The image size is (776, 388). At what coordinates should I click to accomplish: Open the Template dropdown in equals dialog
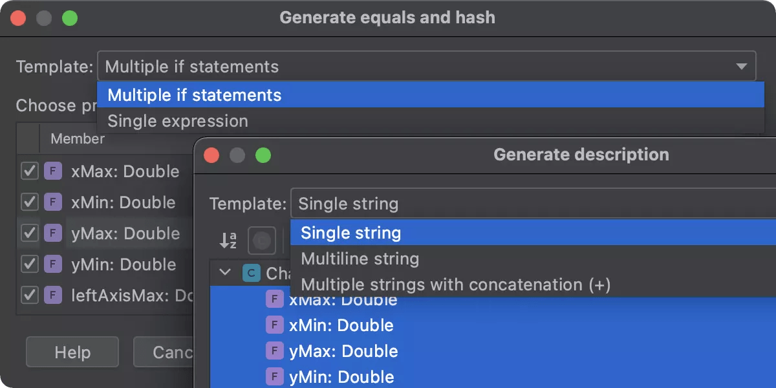click(741, 66)
